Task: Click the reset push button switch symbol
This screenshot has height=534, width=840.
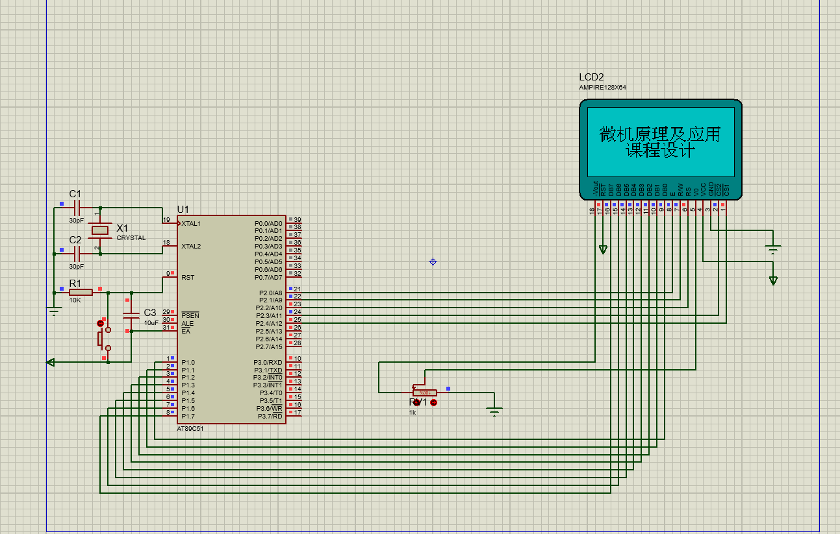Action: (x=104, y=337)
